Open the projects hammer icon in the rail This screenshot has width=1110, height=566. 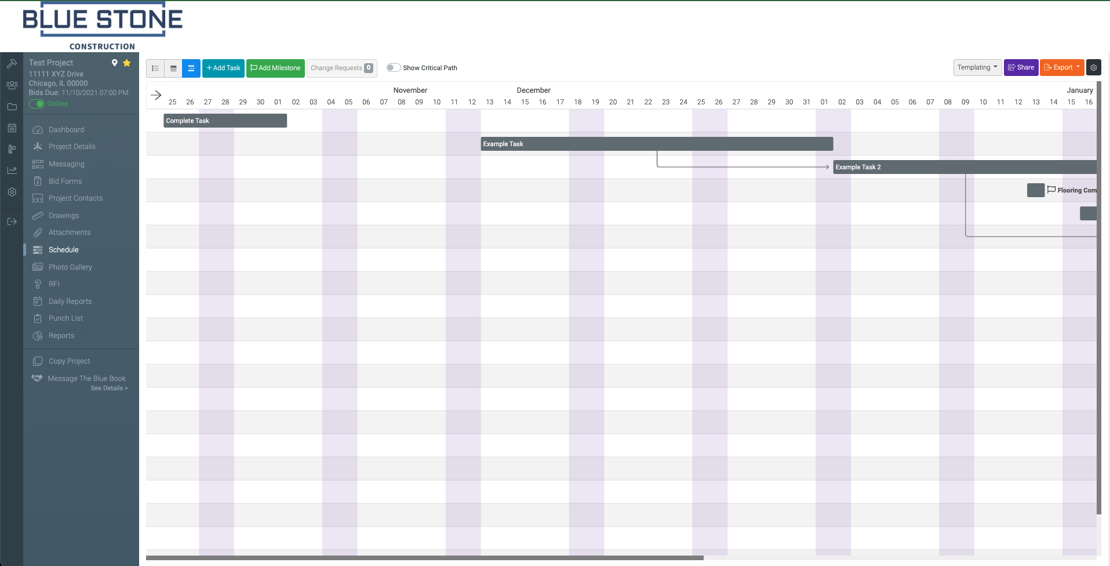coord(12,63)
